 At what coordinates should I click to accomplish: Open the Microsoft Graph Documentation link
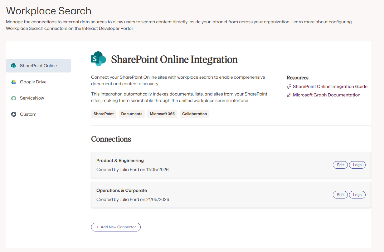click(x=327, y=95)
